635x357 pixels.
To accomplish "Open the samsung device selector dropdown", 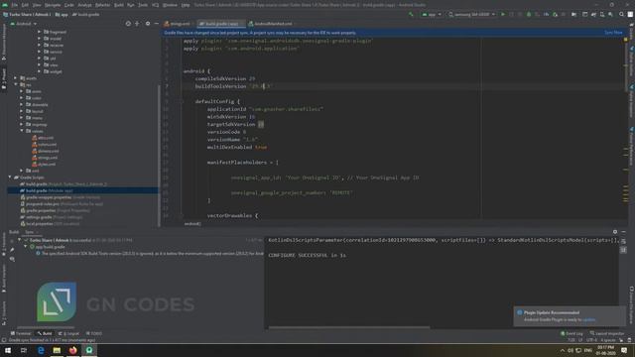I will pos(471,15).
